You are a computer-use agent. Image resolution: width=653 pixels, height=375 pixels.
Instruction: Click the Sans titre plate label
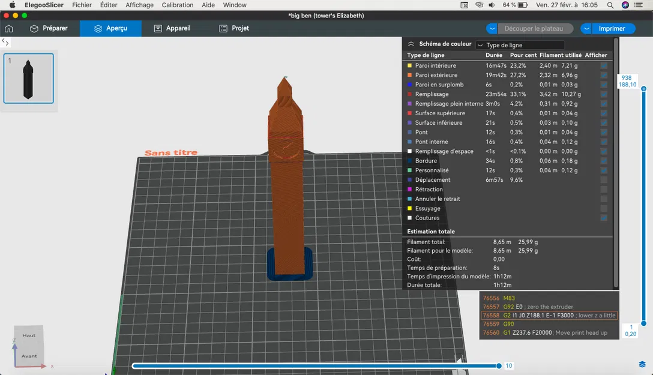click(x=170, y=153)
